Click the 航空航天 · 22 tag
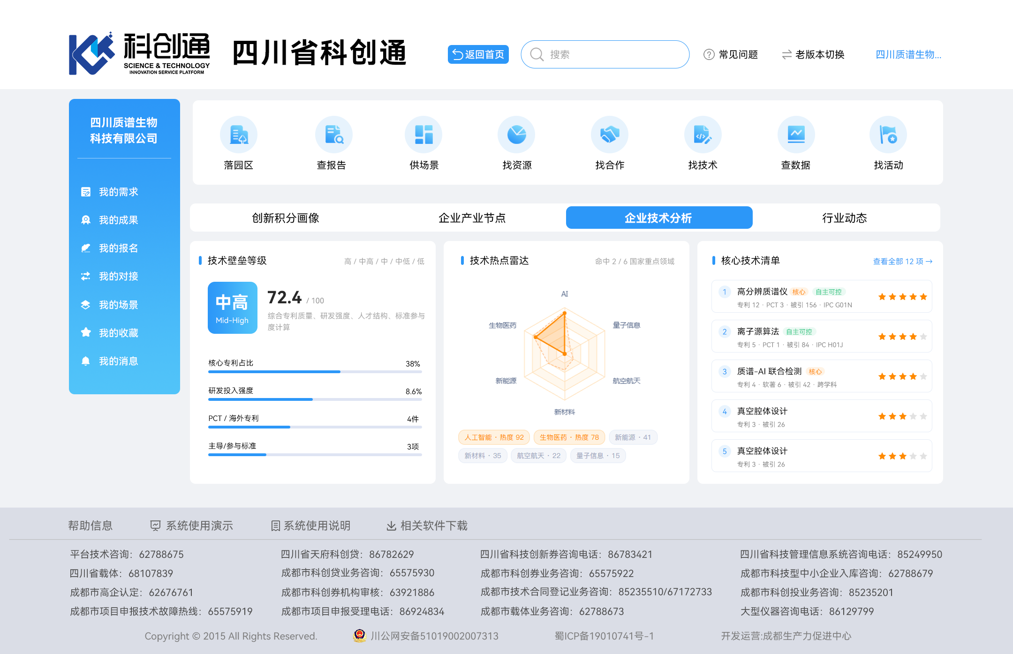Image resolution: width=1013 pixels, height=654 pixels. coord(539,456)
